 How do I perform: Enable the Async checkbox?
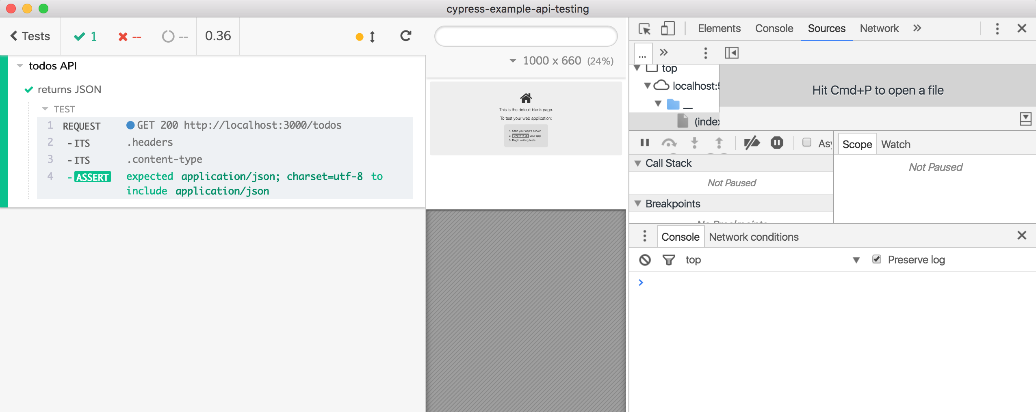[x=807, y=142]
